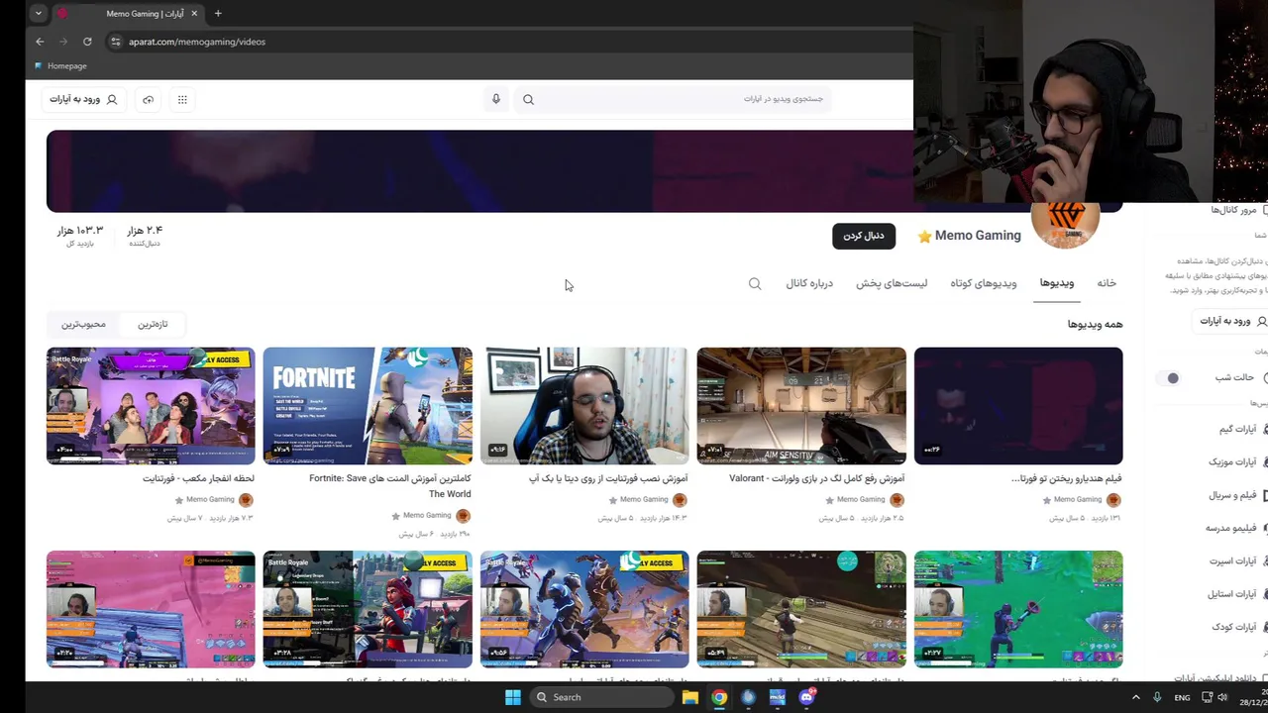Click the channel search magnifier icon
The width and height of the screenshot is (1268, 713).
pos(755,284)
